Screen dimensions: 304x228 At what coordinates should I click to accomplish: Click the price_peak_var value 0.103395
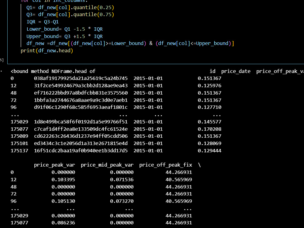tap(64, 180)
